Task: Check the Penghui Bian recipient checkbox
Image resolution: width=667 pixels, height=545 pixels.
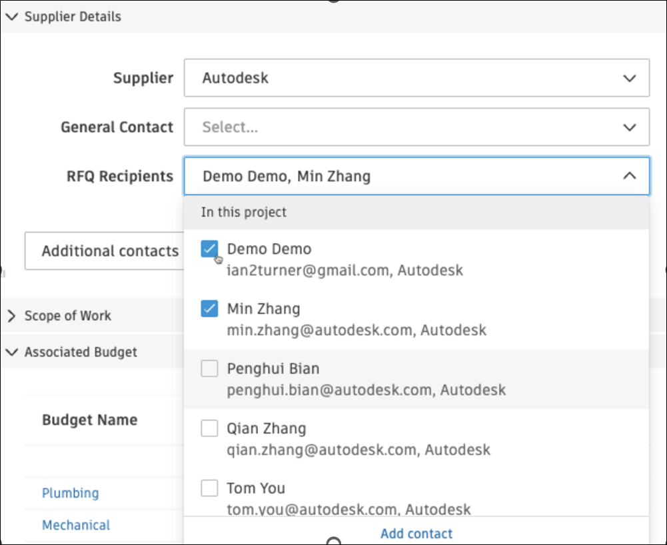Action: [210, 368]
